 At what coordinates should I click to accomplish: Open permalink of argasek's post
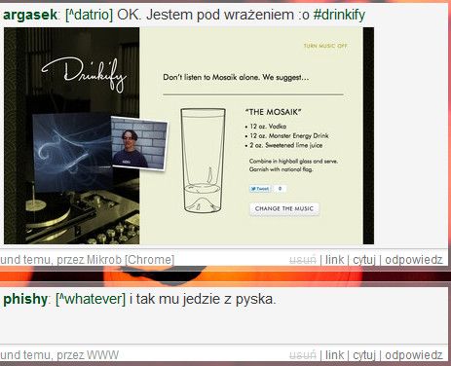[x=334, y=260]
